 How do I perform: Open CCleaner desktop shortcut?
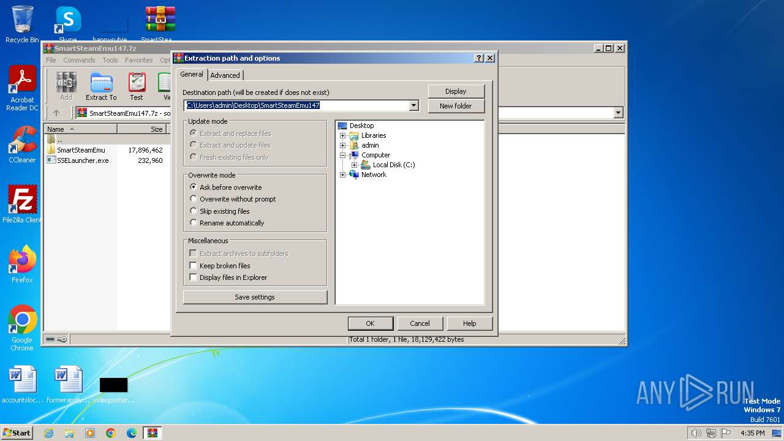[x=22, y=145]
